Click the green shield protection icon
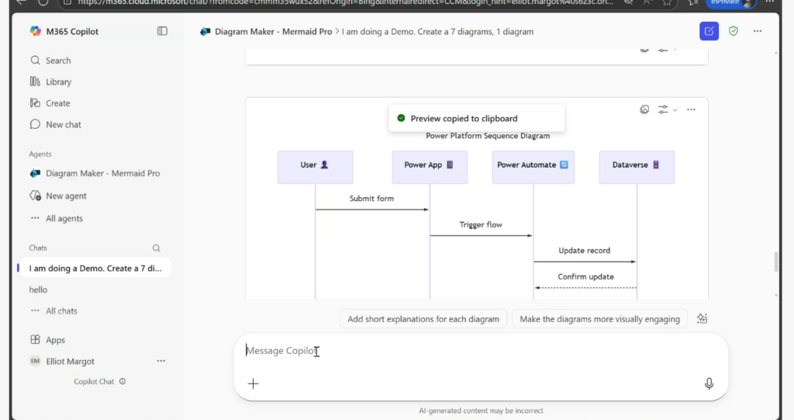Image resolution: width=794 pixels, height=420 pixels. pyautogui.click(x=734, y=31)
